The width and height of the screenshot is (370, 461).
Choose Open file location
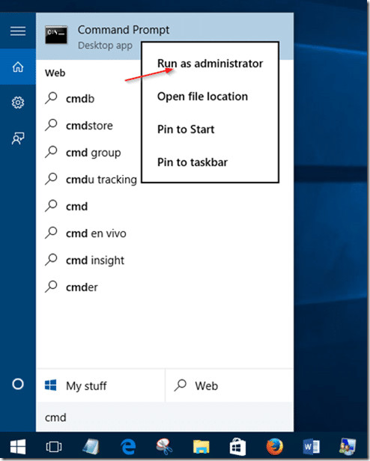202,97
